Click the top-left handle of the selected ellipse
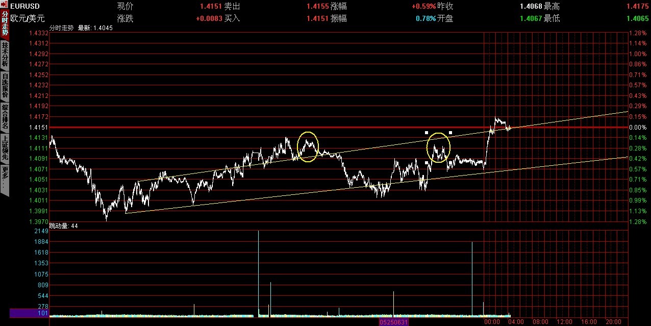 [x=427, y=133]
